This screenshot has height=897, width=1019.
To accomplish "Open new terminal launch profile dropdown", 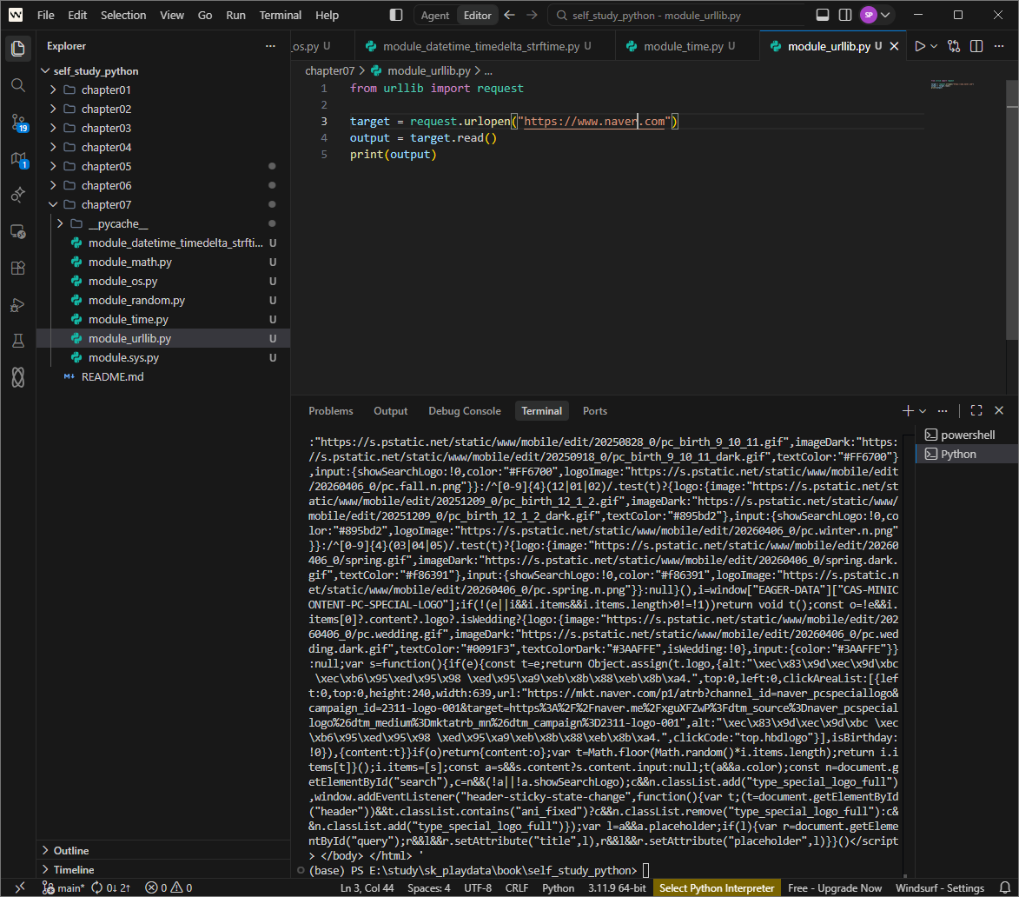I will pos(923,411).
